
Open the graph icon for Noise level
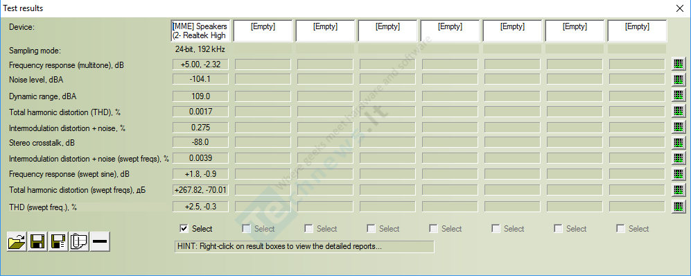pyautogui.click(x=679, y=80)
